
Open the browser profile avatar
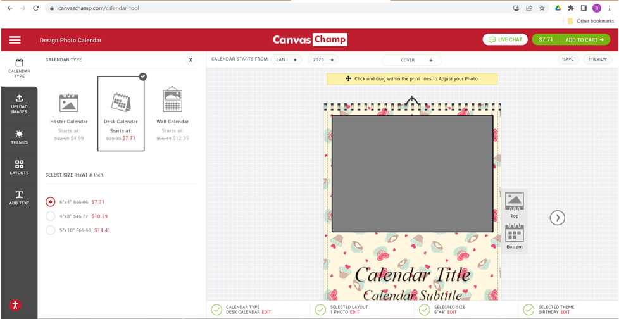click(x=596, y=8)
